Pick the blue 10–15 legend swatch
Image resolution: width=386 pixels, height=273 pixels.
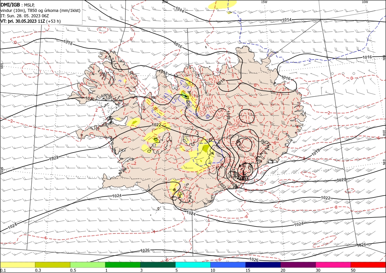228,265
